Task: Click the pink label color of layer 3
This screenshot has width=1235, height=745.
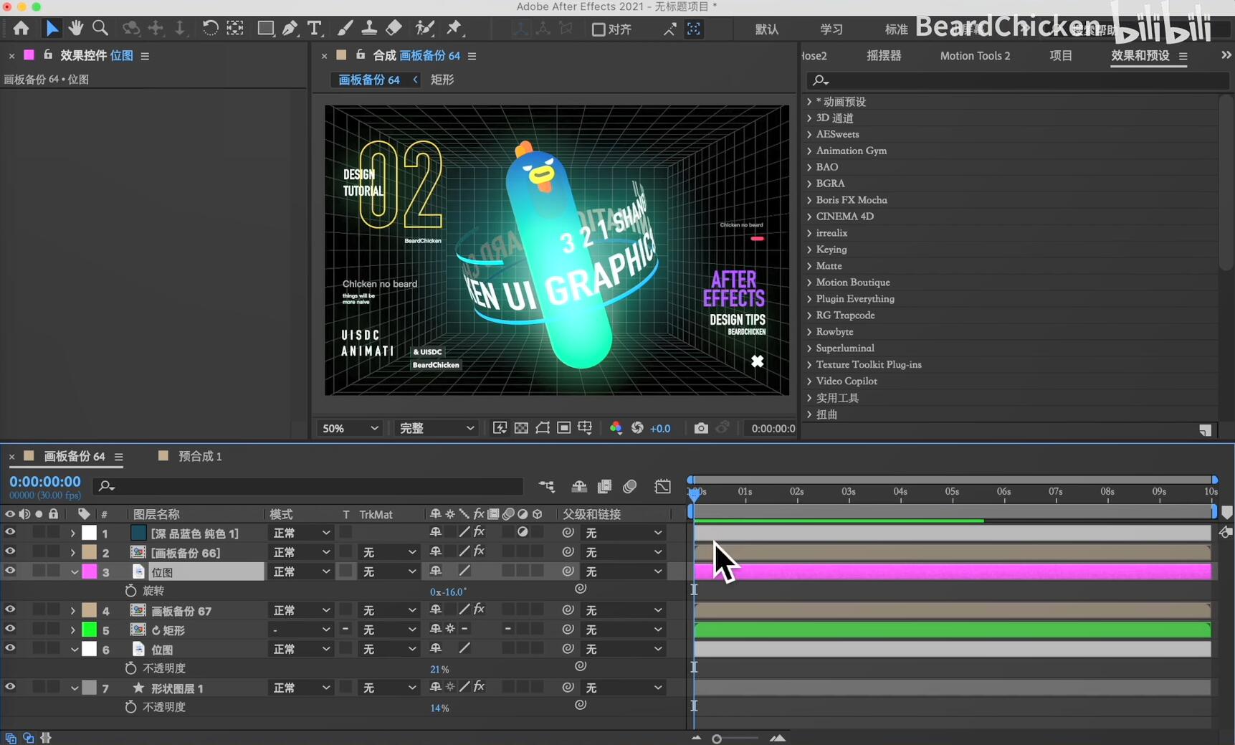Action: point(89,571)
